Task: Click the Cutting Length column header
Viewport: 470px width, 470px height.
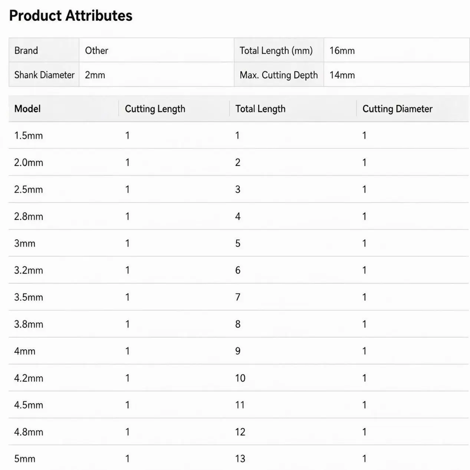Action: pyautogui.click(x=155, y=109)
